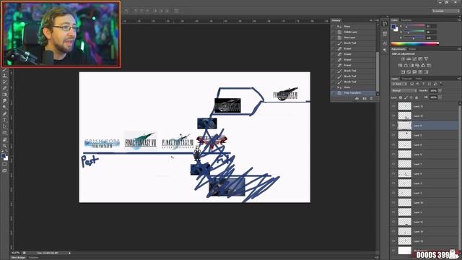Open History panel flyout menu

[377, 20]
